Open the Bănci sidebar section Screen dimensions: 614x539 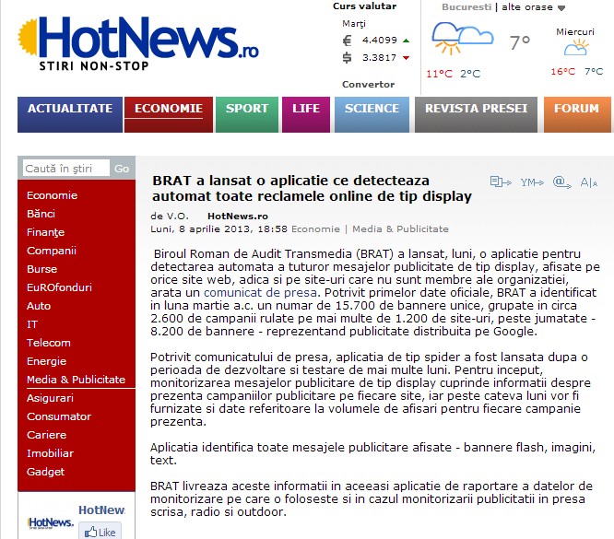pyautogui.click(x=41, y=214)
